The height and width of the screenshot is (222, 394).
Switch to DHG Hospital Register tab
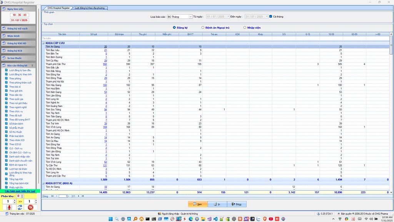coord(58,8)
